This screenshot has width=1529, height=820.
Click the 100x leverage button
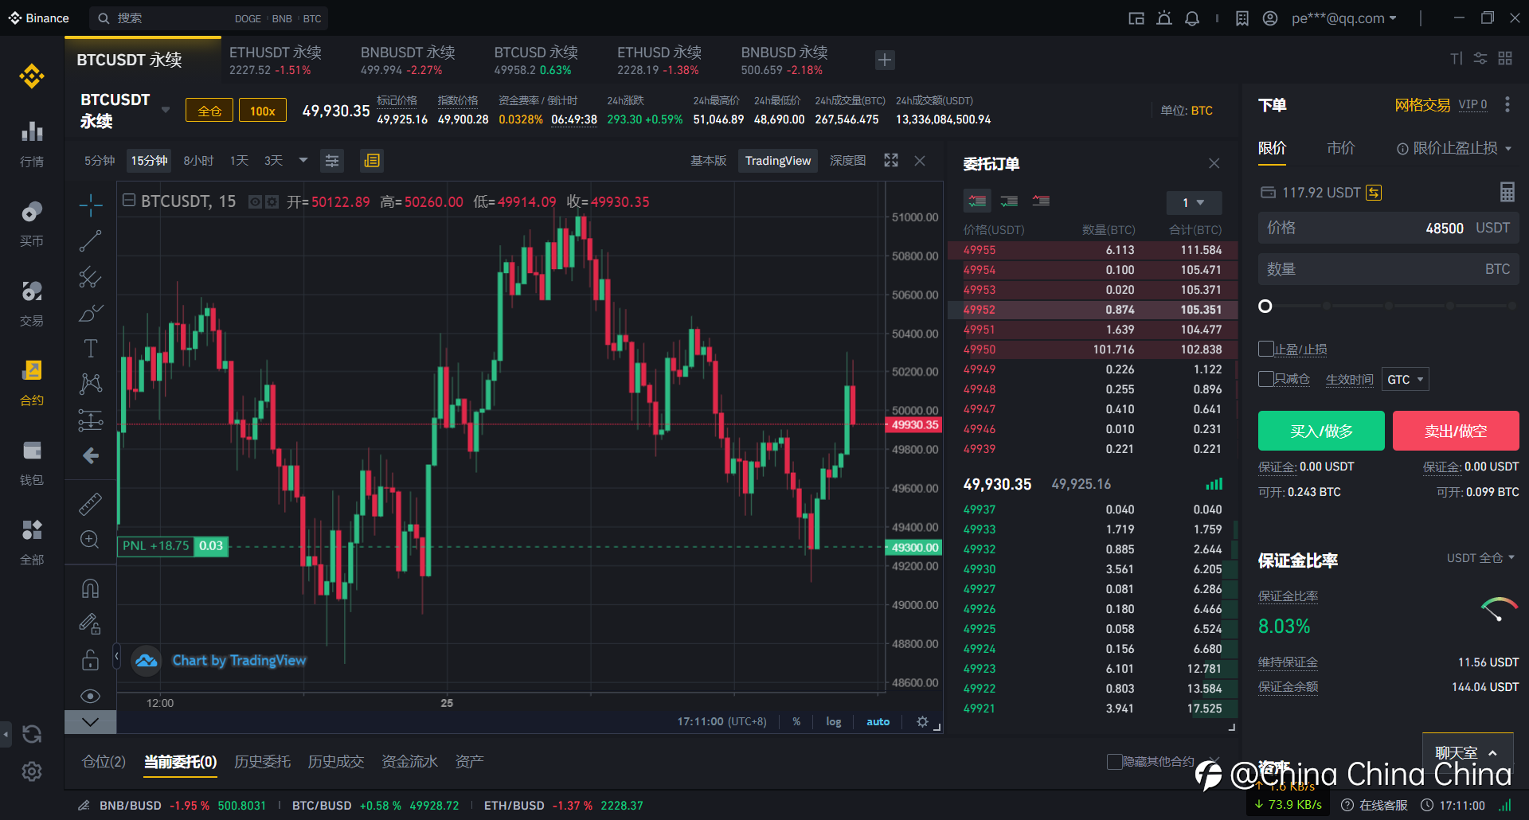point(263,111)
